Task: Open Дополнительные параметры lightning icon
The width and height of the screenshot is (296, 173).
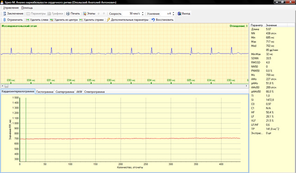Action: 108,19
